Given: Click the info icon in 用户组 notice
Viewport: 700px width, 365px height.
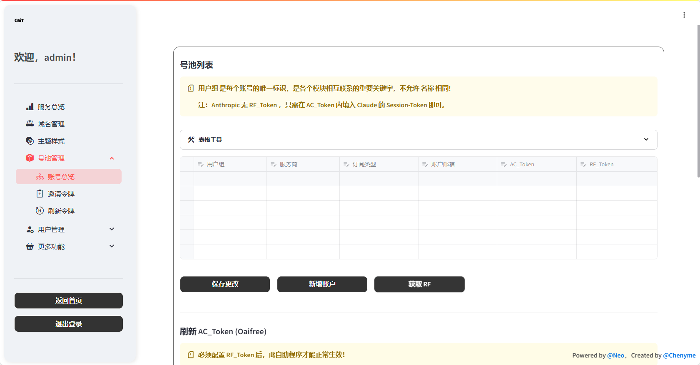Looking at the screenshot, I should (191, 88).
